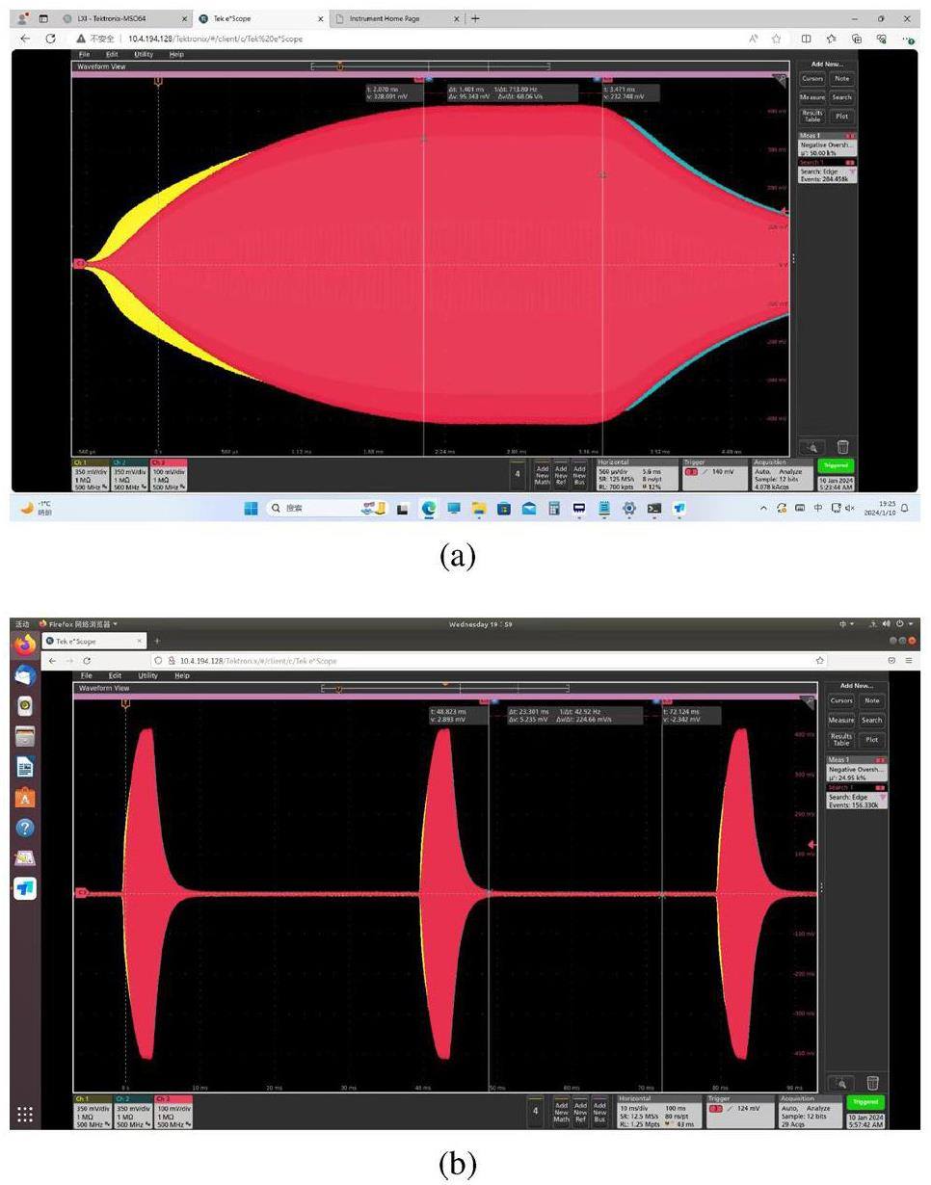Open Show Applications grid in Ubuntu dock
931x1185 pixels.
pos(25,1115)
